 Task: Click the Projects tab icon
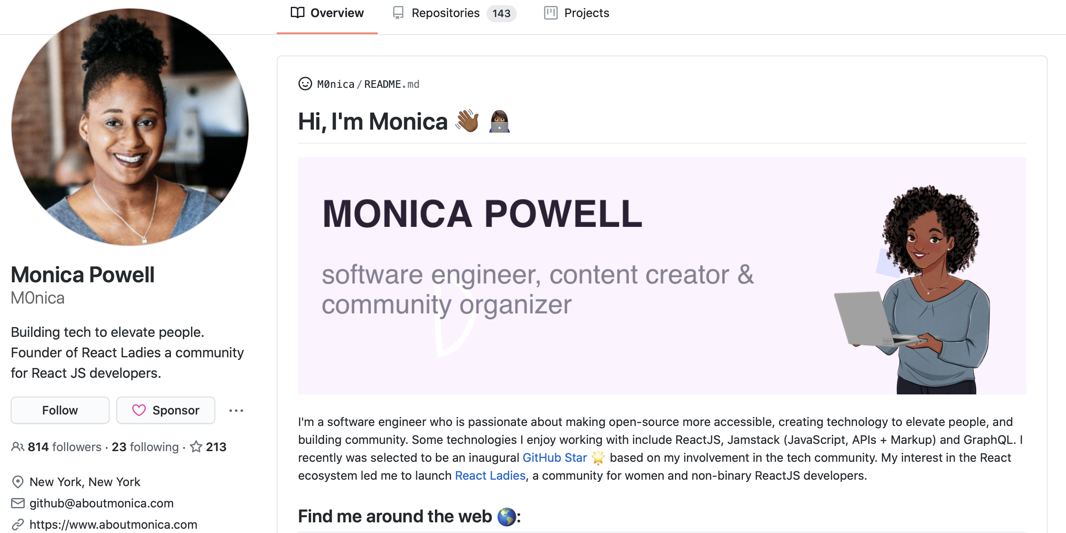click(x=549, y=13)
